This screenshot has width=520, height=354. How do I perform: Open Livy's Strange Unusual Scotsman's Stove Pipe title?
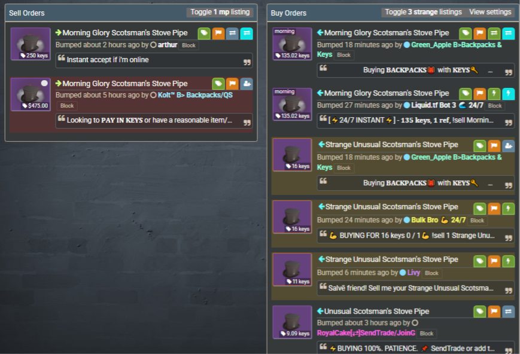pyautogui.click(x=392, y=259)
